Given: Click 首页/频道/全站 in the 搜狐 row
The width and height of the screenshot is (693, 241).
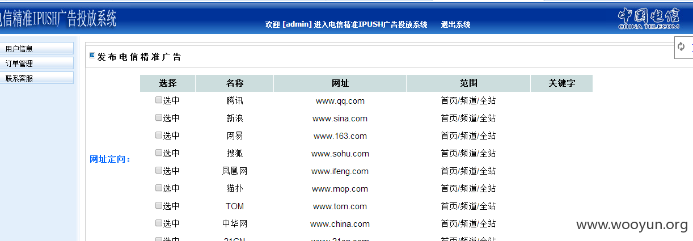Looking at the screenshot, I should 468,154.
